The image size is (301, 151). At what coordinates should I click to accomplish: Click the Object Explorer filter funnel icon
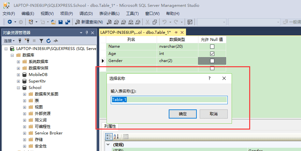point(41,41)
